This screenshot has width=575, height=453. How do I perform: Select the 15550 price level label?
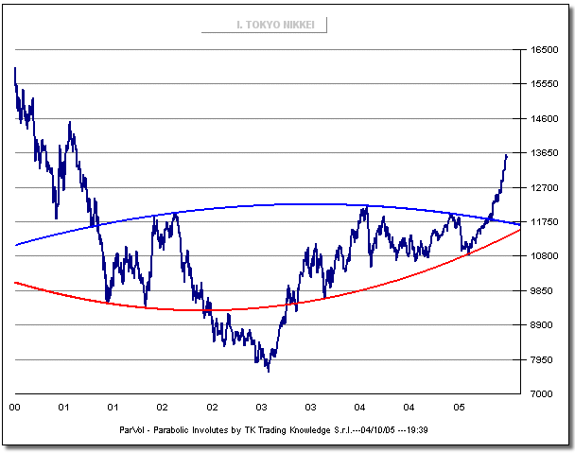[x=543, y=84]
